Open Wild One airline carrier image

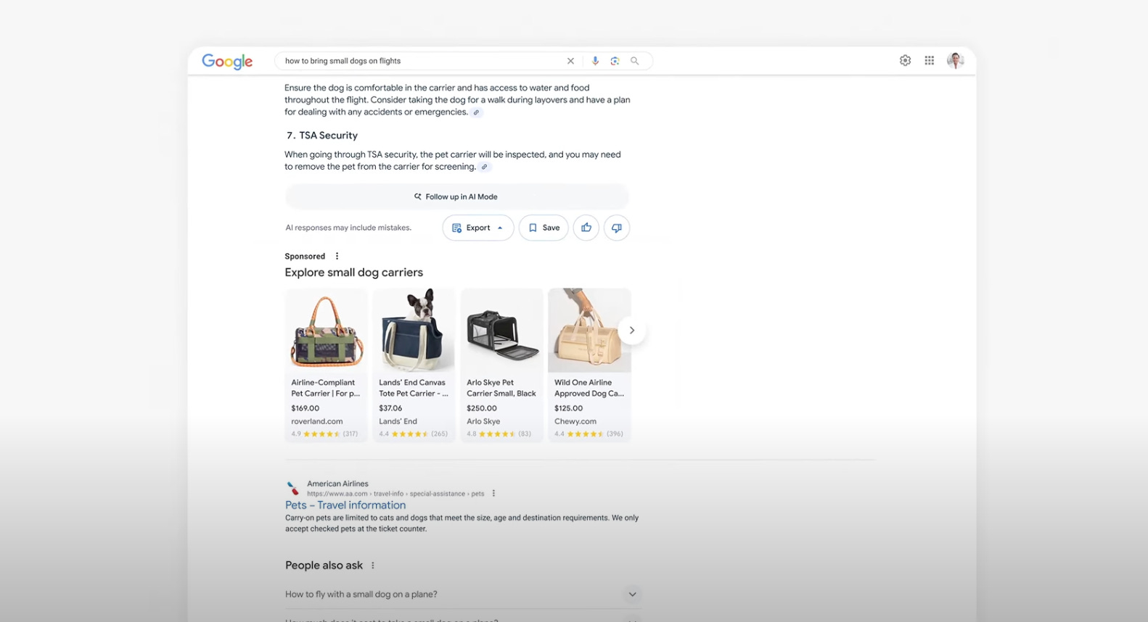(589, 331)
